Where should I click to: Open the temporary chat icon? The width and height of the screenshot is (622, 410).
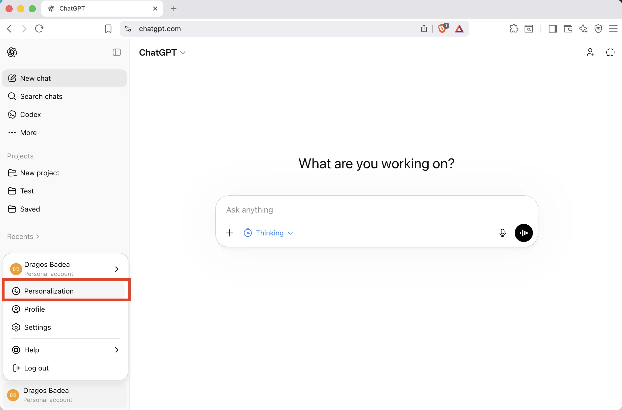click(610, 52)
